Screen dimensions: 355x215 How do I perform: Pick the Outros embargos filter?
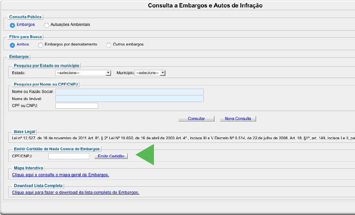(109, 45)
